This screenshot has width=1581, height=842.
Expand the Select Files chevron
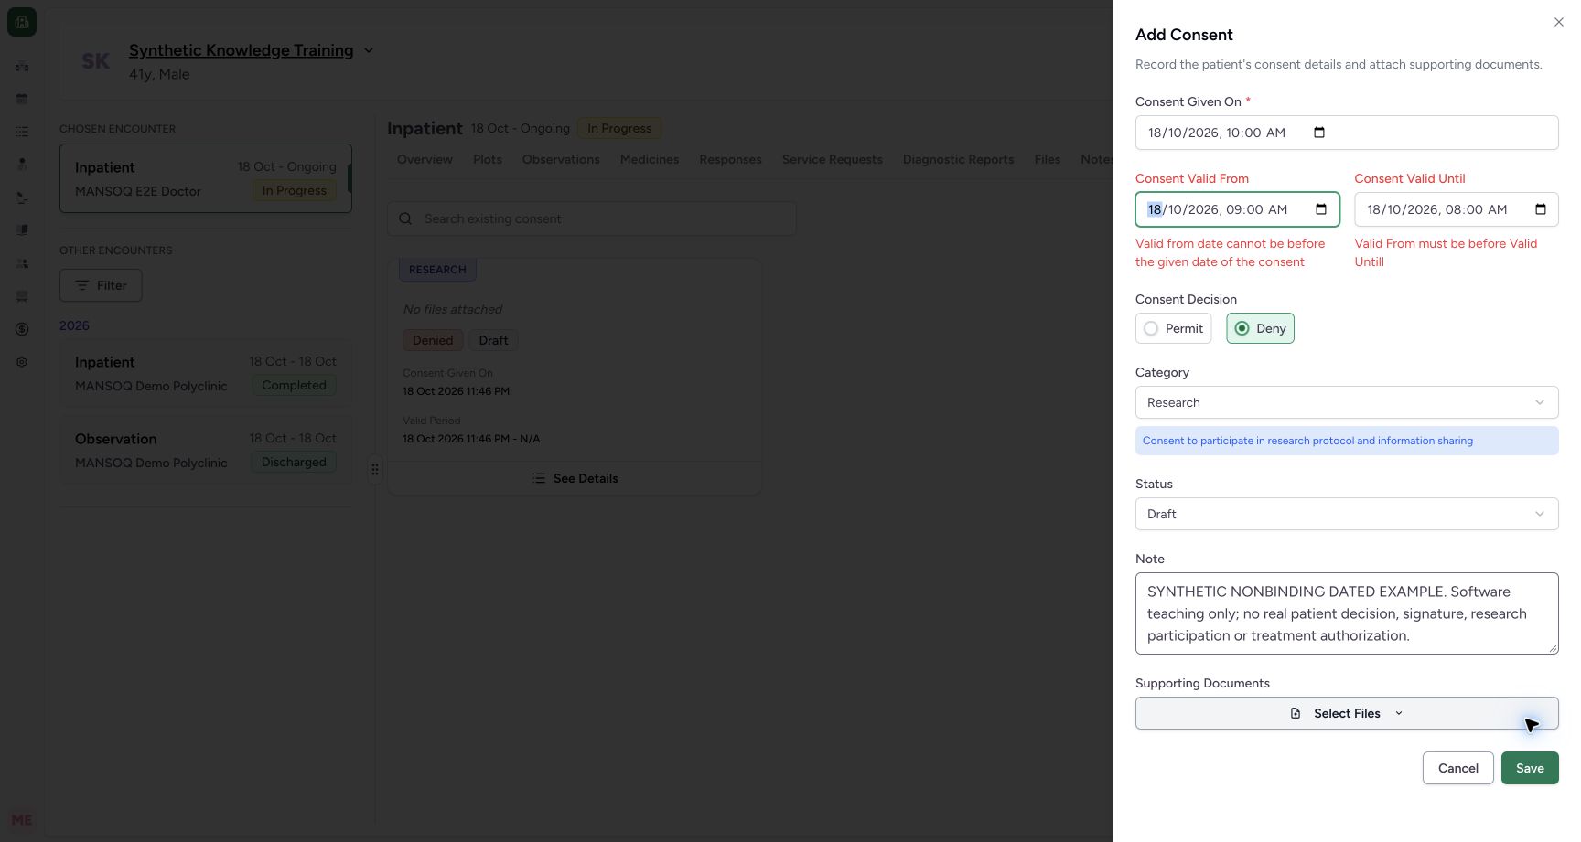click(1399, 713)
